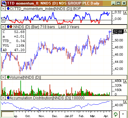This screenshot has height=118, width=128.
Task: Click the green refresh arrow button
Action: (116, 114)
